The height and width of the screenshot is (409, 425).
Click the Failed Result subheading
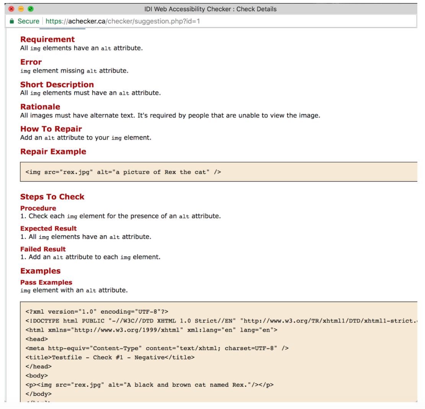coord(43,249)
